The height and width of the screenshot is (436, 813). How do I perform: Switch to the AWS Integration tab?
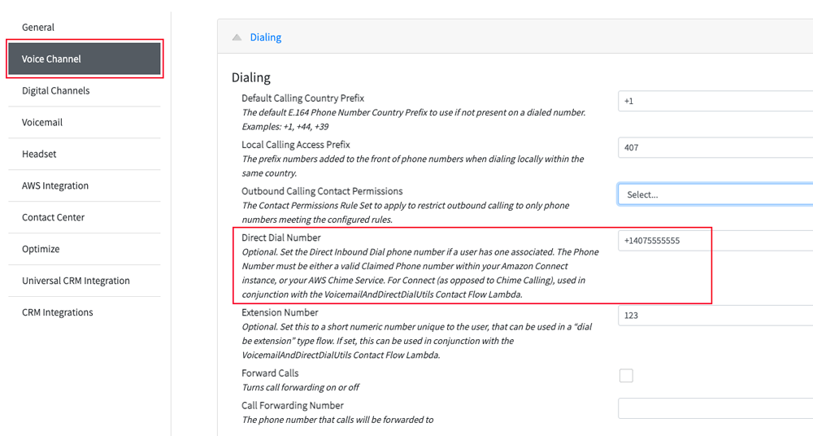click(85, 185)
